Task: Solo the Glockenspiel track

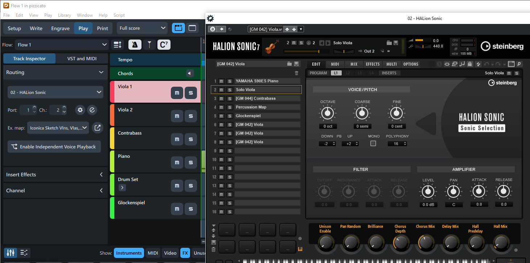Action: click(191, 209)
